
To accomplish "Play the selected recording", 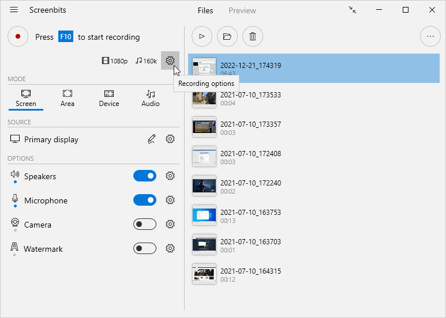I will click(202, 36).
